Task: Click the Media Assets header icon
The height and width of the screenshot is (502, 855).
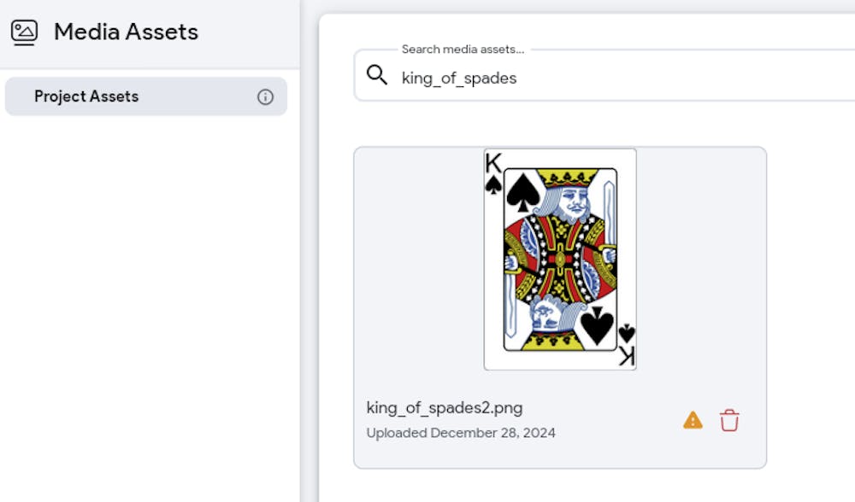Action: 24,32
